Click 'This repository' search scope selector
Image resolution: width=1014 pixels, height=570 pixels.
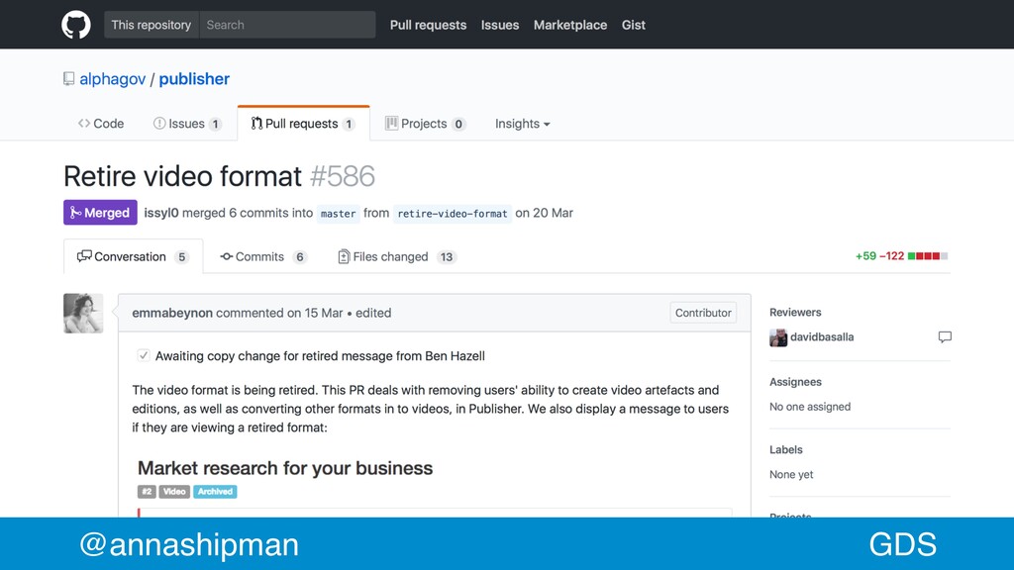coord(152,25)
